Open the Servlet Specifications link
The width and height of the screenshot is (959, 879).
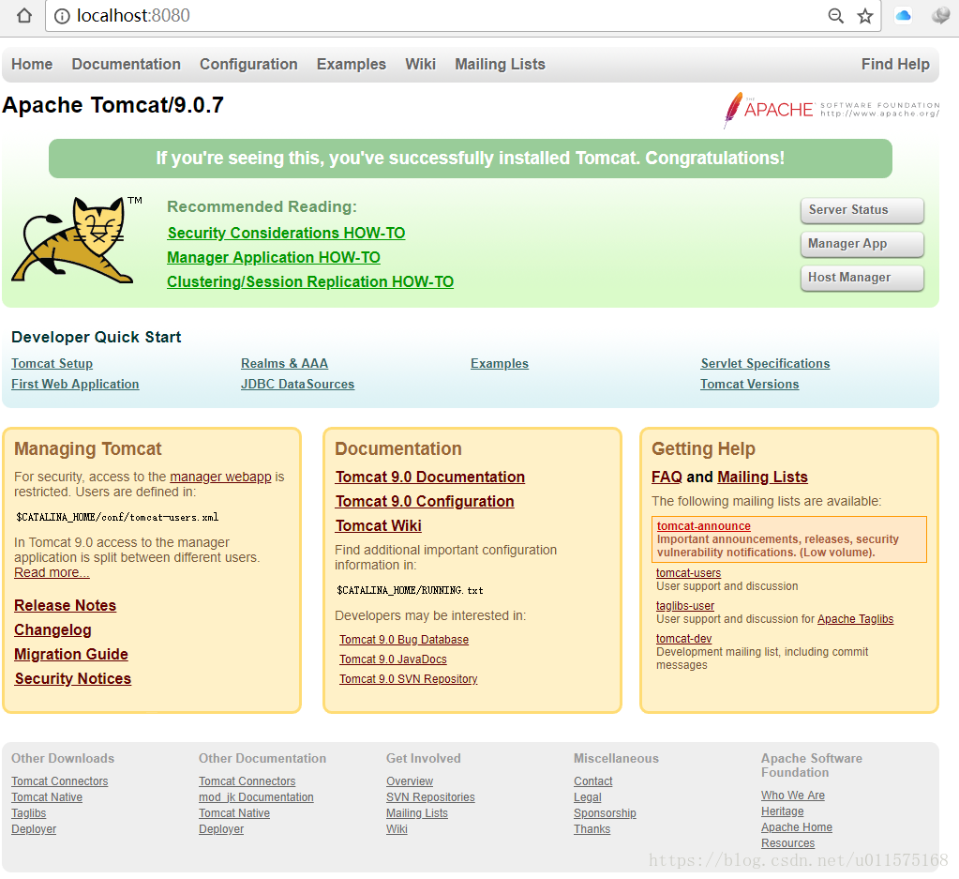[x=765, y=364]
